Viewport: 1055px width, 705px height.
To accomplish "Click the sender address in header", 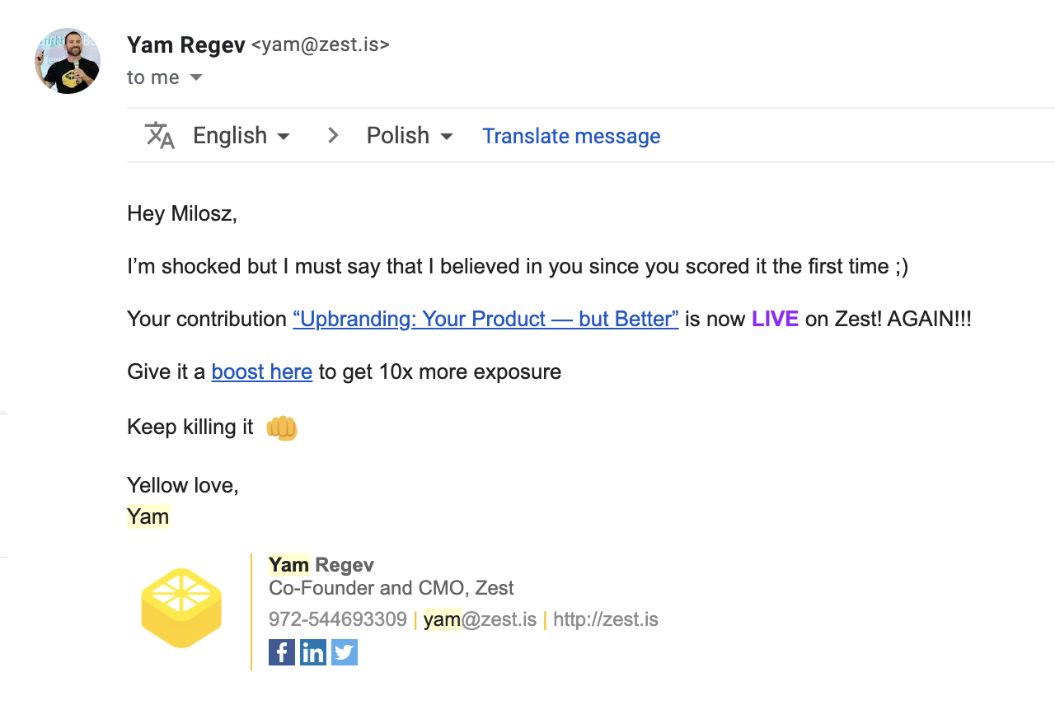I will click(320, 44).
